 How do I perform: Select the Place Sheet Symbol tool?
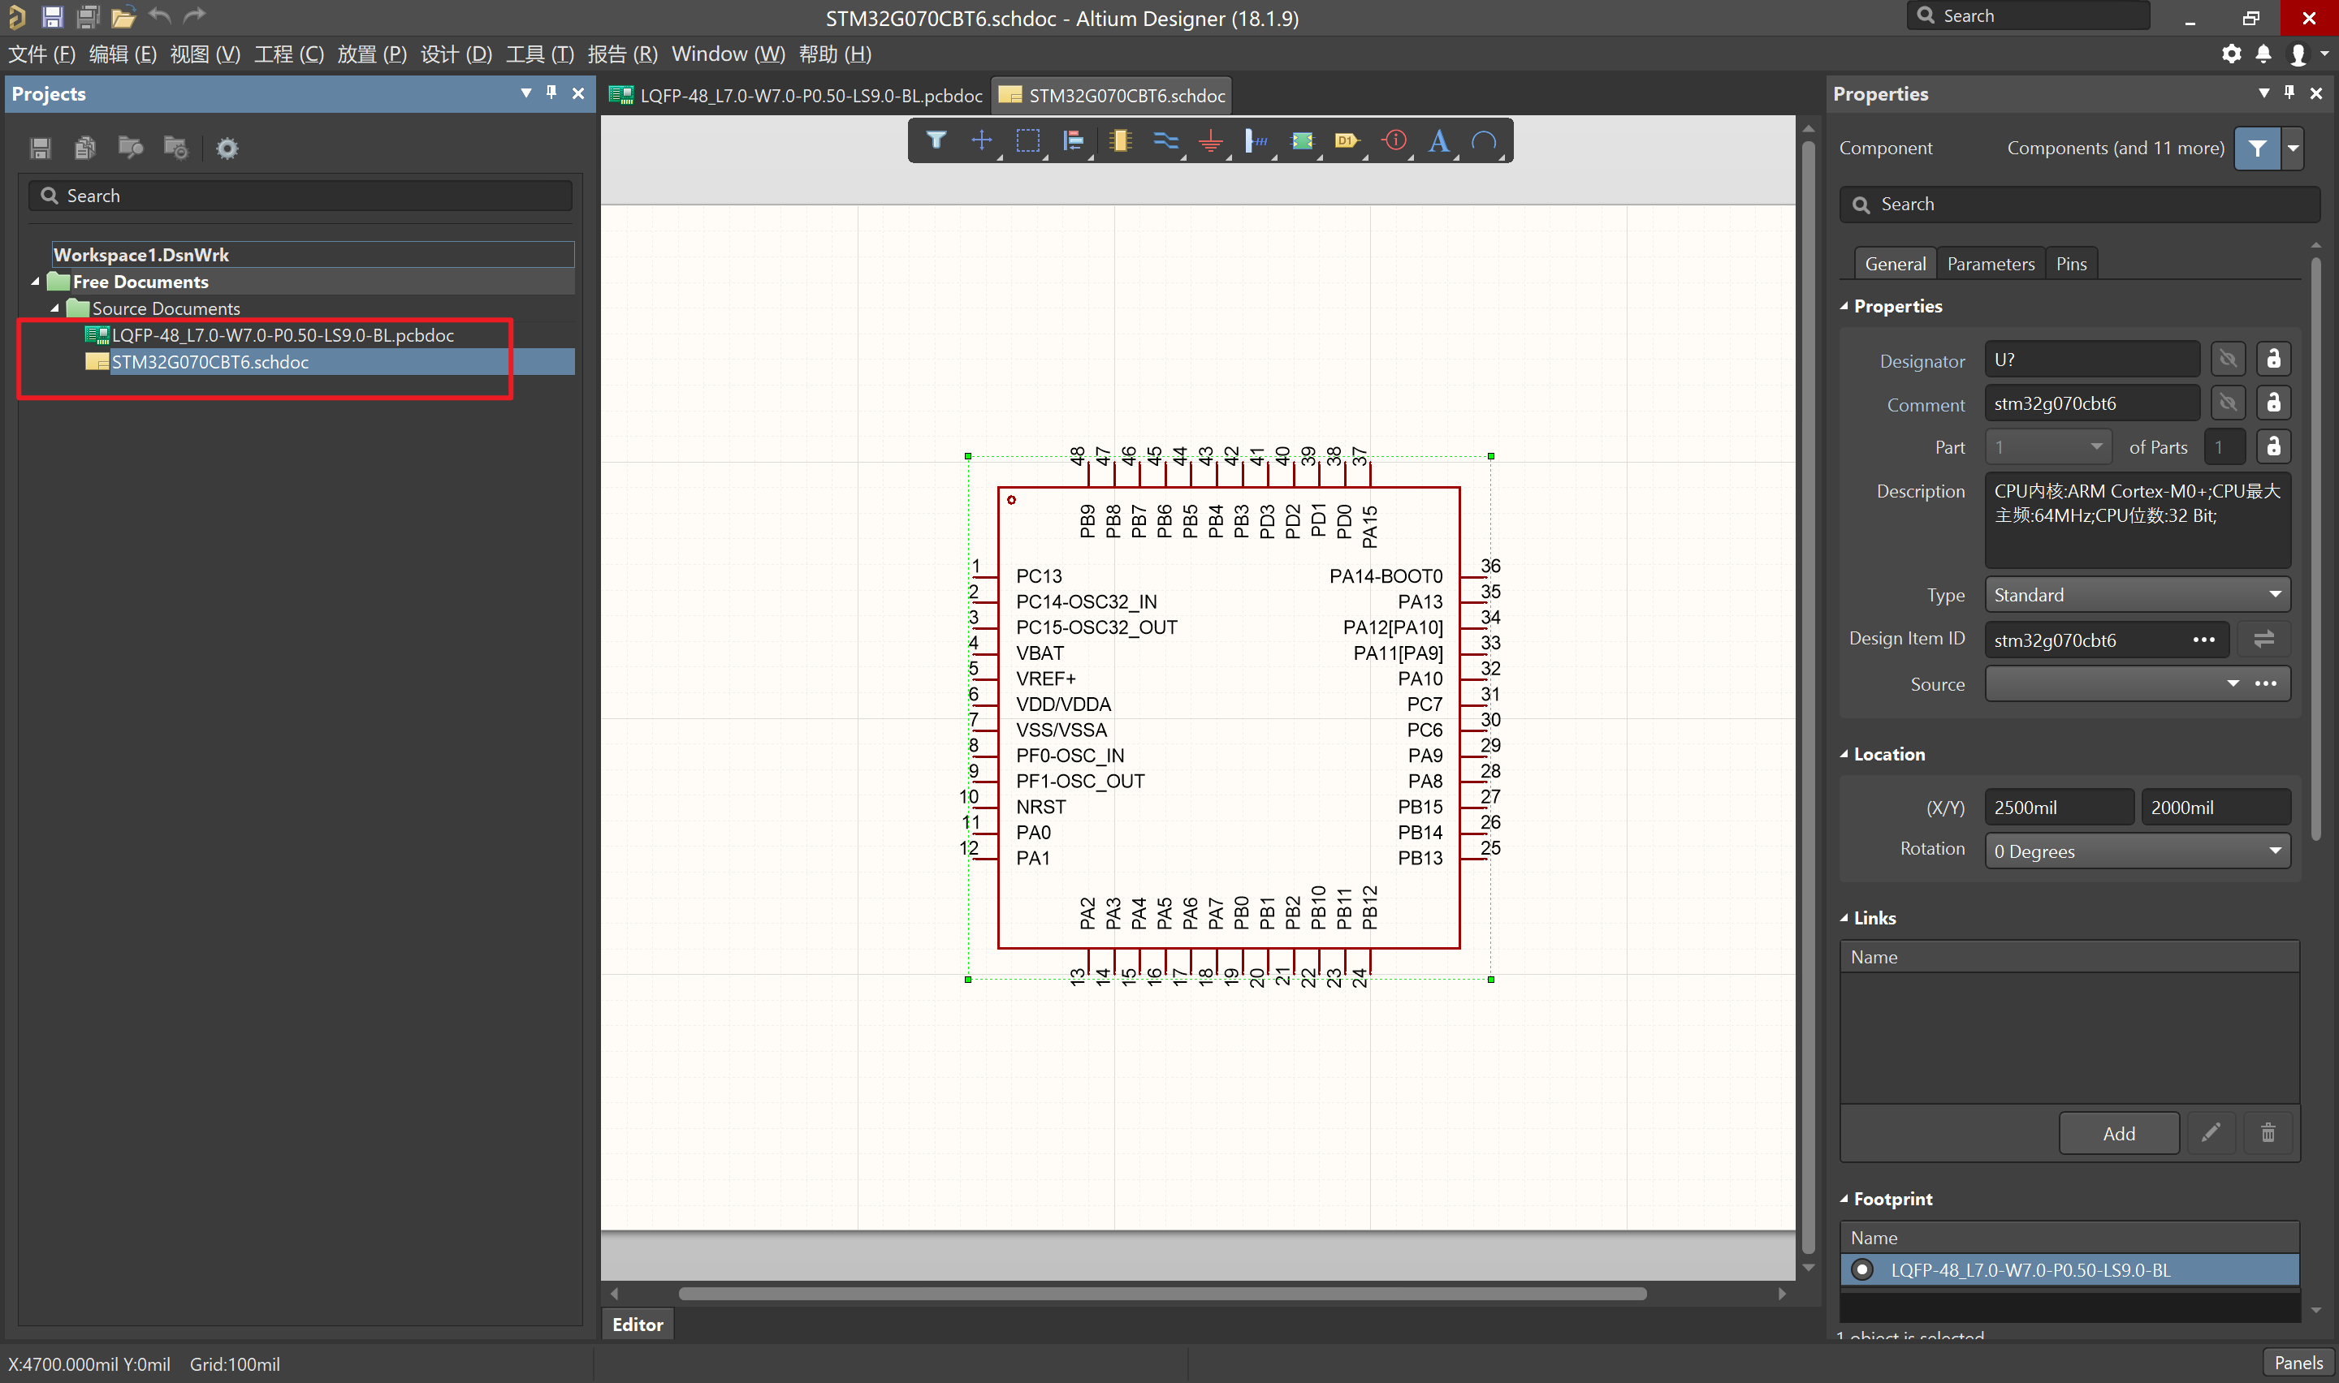click(x=1303, y=140)
